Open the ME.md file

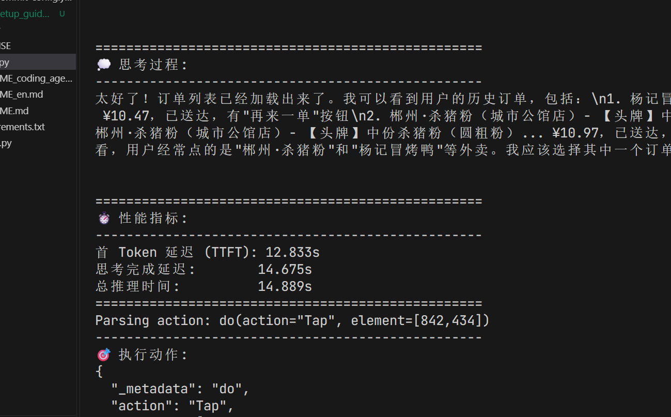coord(14,111)
